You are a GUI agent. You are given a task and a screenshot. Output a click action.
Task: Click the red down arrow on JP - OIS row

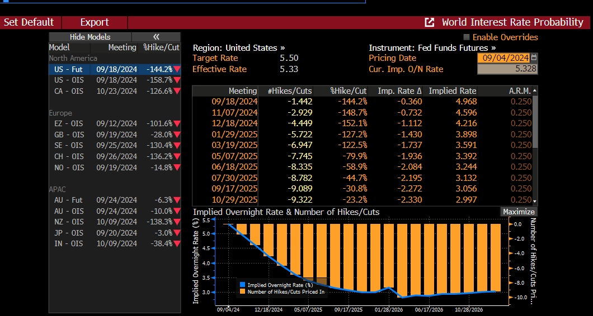(177, 233)
